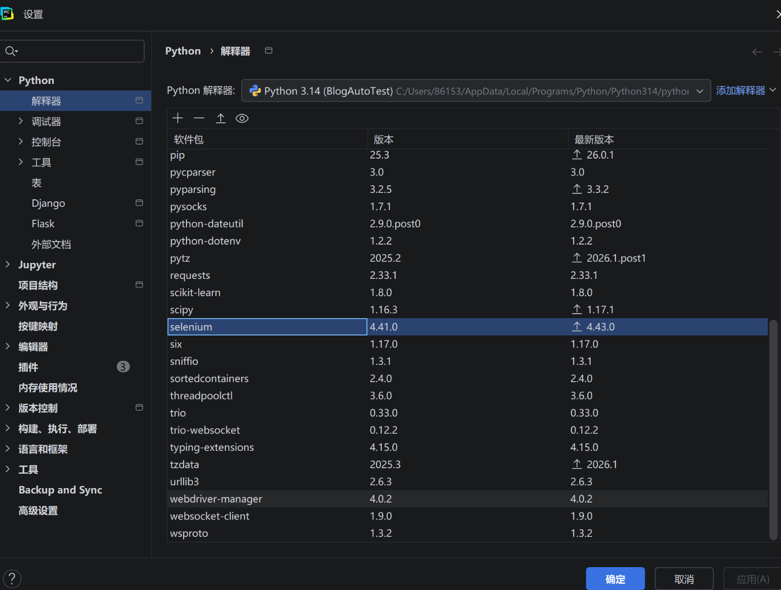The width and height of the screenshot is (781, 590).
Task: Click the upgrade arrow next to scipy 1.17.1
Action: tap(577, 309)
